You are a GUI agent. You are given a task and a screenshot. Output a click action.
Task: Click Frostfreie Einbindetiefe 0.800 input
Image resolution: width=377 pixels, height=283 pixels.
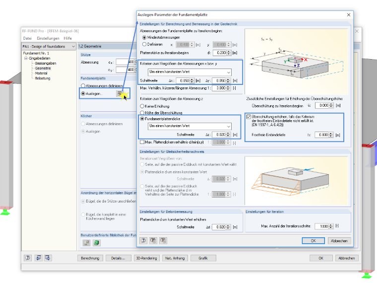[322, 135]
